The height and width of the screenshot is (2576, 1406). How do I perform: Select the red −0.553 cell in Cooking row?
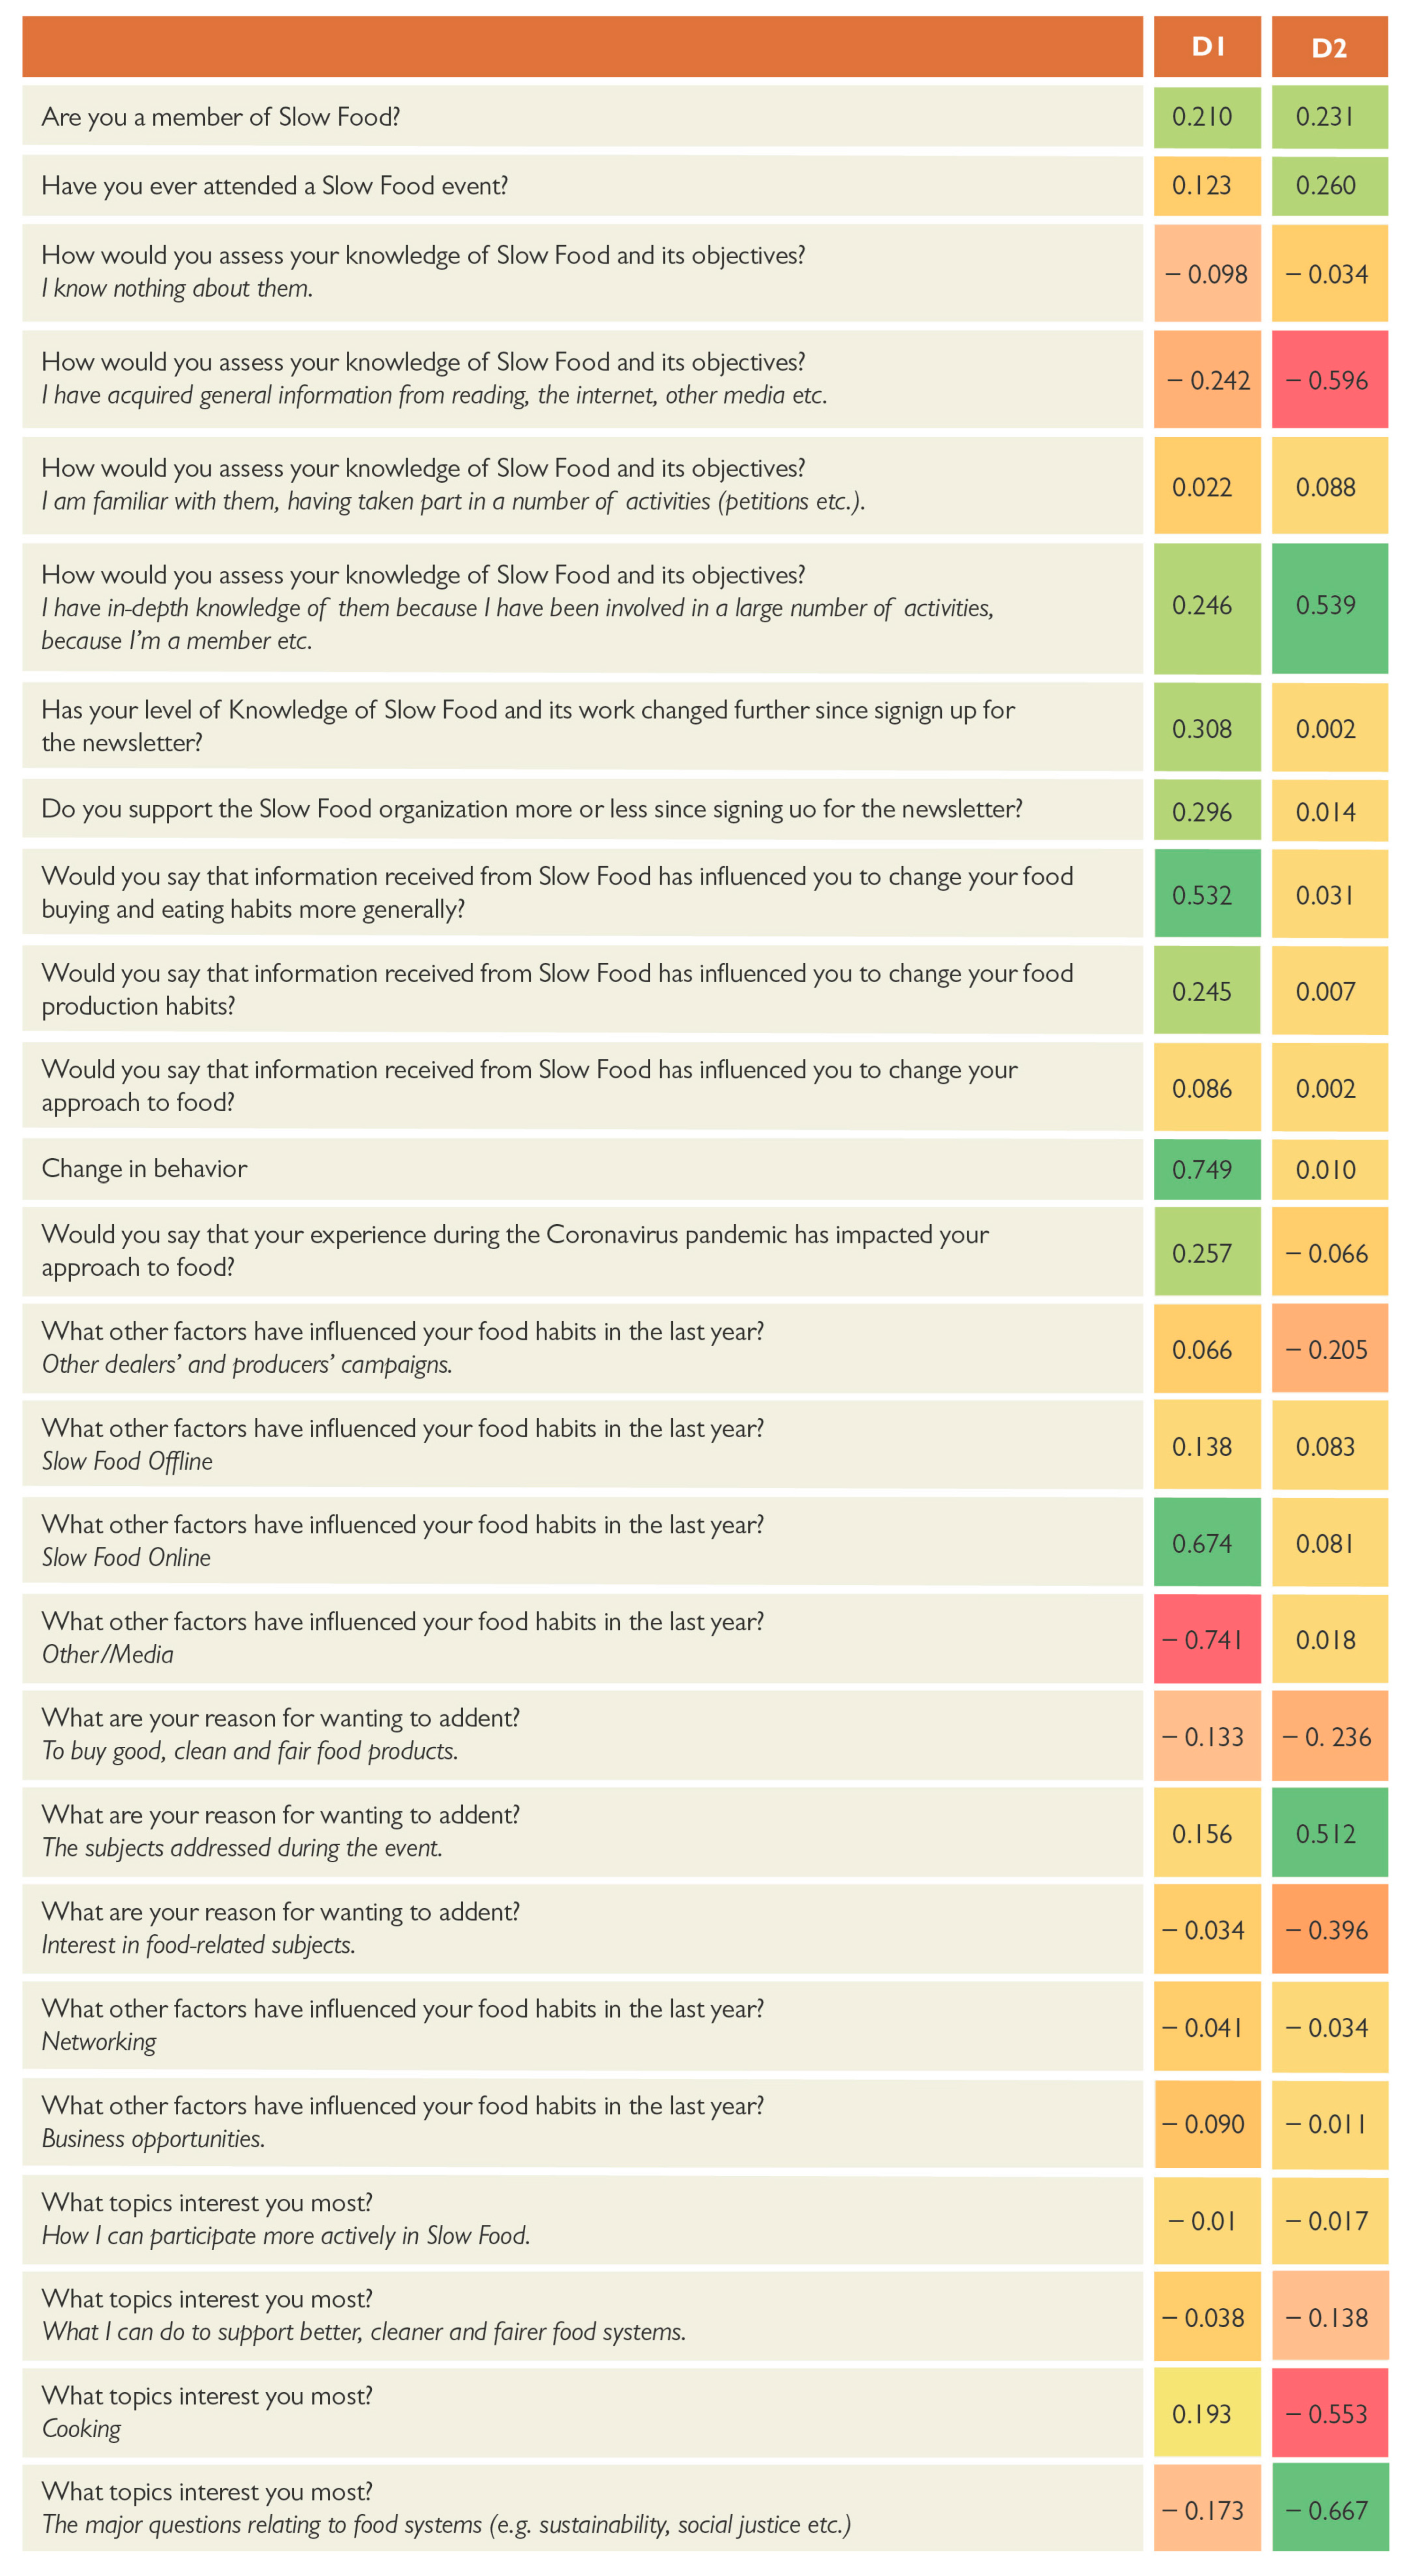[1328, 2414]
